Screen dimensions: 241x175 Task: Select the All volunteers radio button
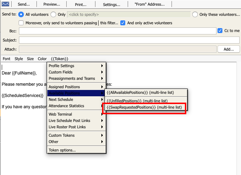click(x=21, y=14)
